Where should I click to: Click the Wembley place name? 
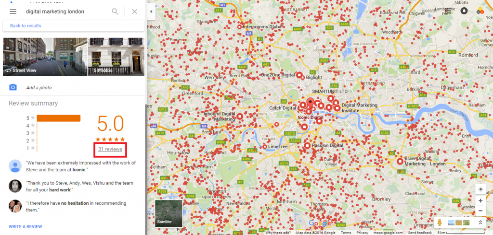[214, 77]
